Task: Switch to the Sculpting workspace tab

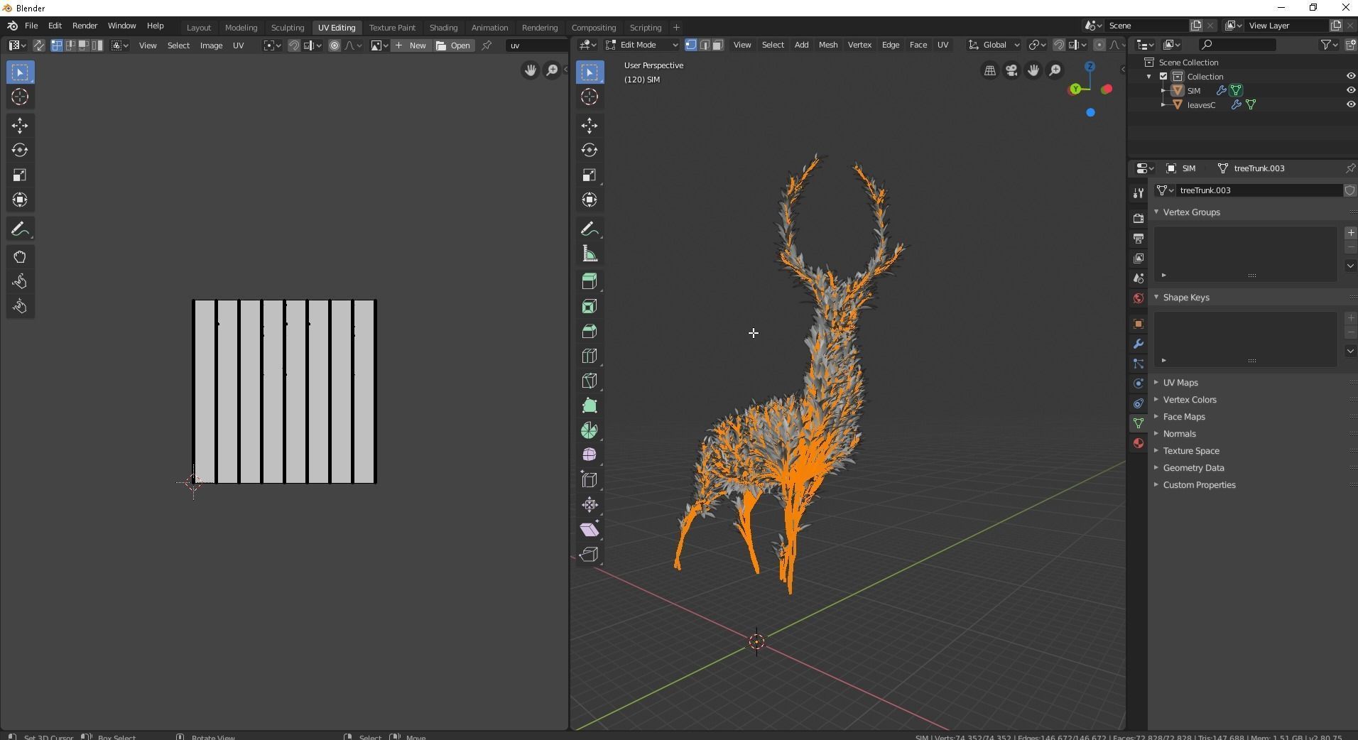Action: click(x=288, y=28)
